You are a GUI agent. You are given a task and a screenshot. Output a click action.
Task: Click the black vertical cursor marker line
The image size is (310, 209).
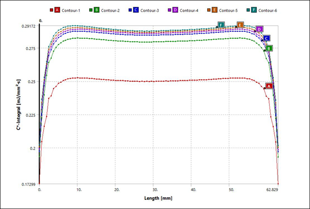39,104
